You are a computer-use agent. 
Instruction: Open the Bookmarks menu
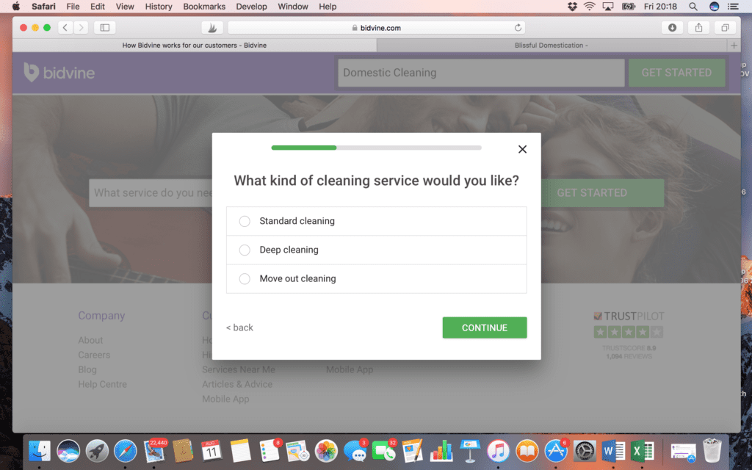(204, 7)
